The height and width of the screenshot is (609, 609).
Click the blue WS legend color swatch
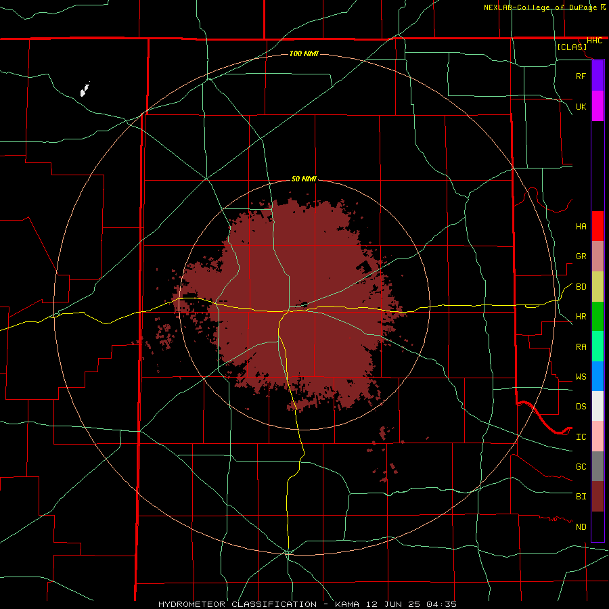coord(597,376)
